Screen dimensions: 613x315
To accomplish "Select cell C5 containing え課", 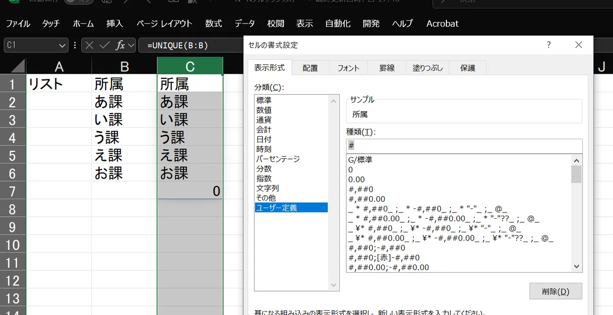I will coord(190,155).
